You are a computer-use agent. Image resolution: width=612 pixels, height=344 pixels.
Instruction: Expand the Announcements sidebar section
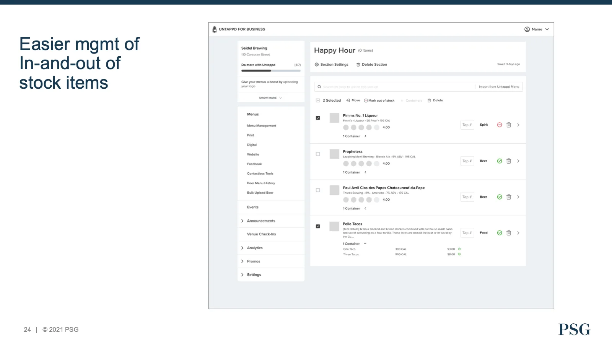242,221
